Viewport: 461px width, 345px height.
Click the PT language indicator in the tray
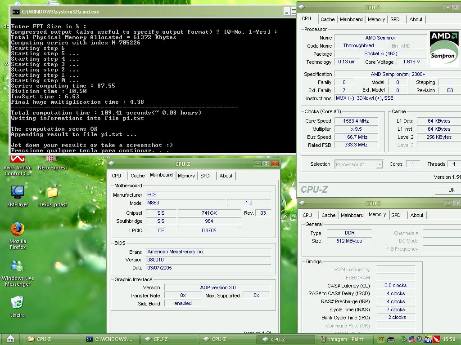pos(381,339)
